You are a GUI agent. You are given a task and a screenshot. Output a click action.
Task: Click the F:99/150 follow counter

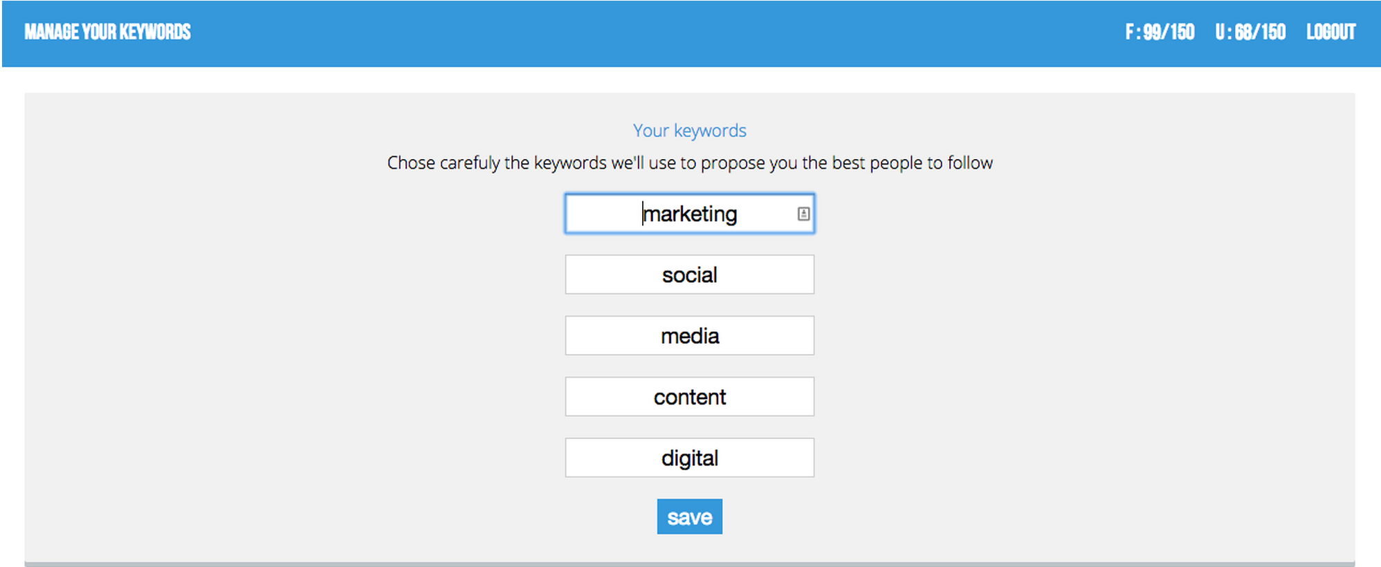(1160, 32)
